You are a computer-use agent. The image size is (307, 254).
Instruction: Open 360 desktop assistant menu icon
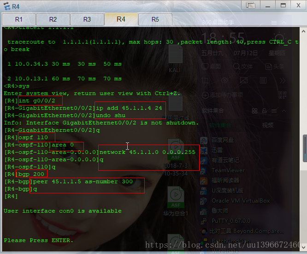tap(274, 23)
